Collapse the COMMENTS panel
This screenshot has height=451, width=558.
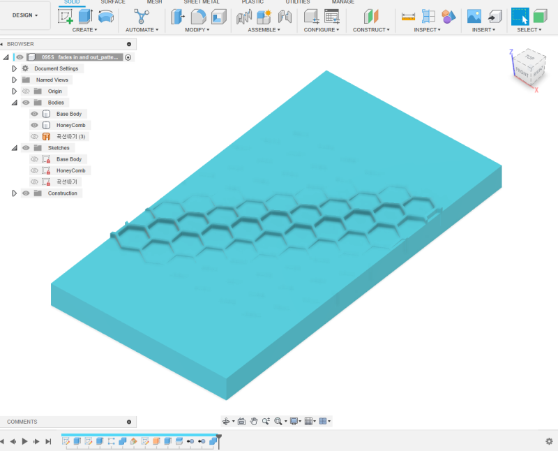(129, 421)
